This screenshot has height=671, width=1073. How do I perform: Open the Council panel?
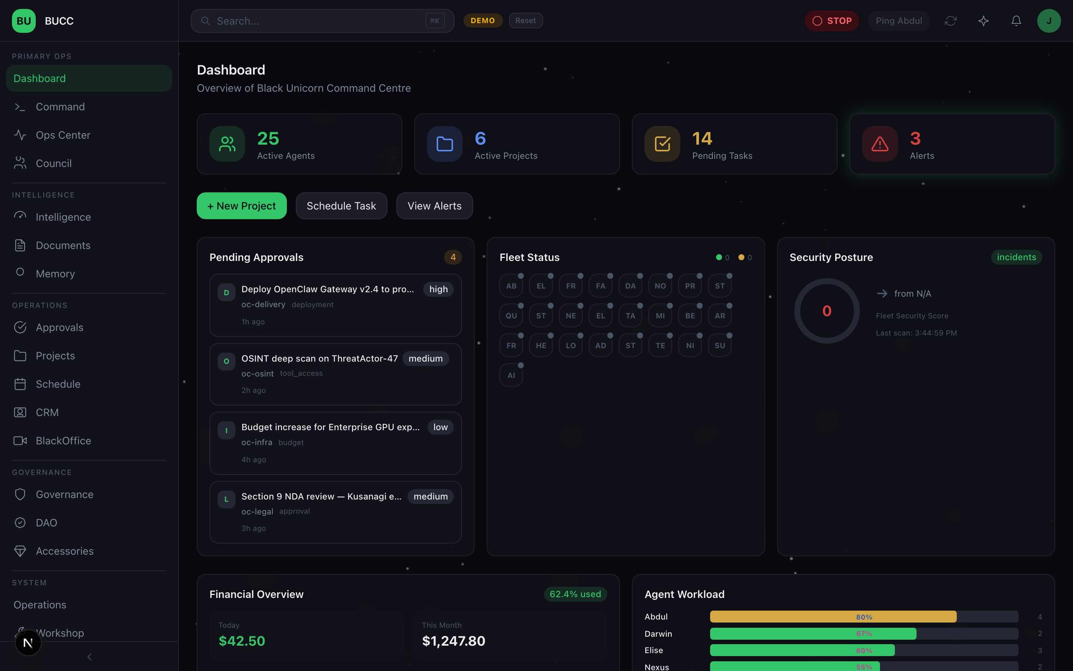pyautogui.click(x=54, y=163)
